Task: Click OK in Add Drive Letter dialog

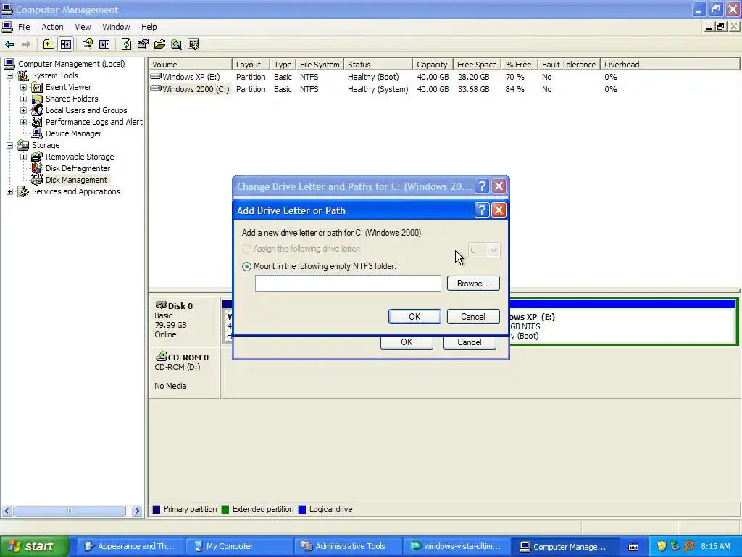Action: (414, 317)
